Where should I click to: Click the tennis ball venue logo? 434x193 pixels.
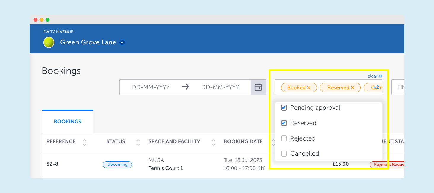(49, 42)
